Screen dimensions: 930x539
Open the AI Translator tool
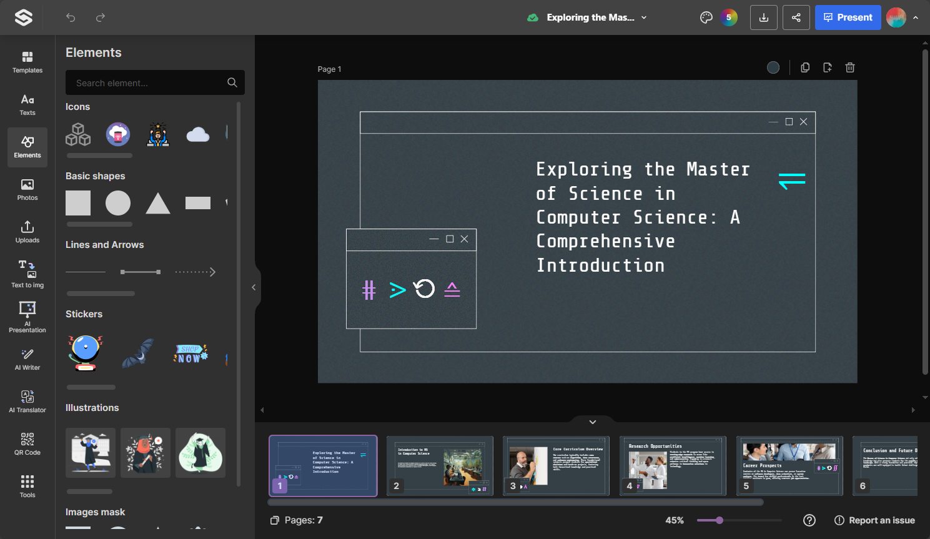27,402
